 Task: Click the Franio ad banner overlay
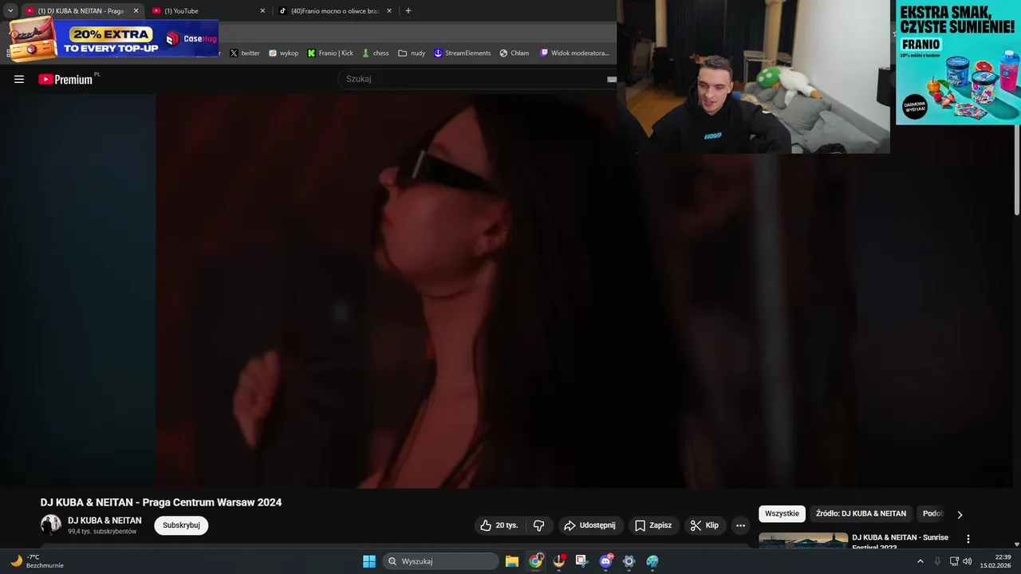[x=958, y=62]
